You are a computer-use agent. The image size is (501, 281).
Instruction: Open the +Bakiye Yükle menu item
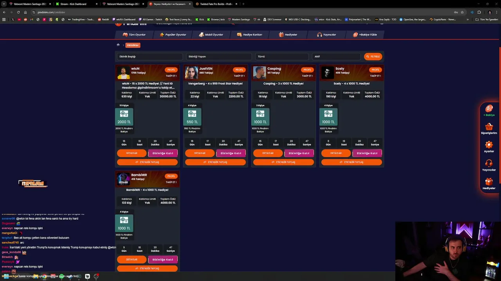tap(365, 35)
